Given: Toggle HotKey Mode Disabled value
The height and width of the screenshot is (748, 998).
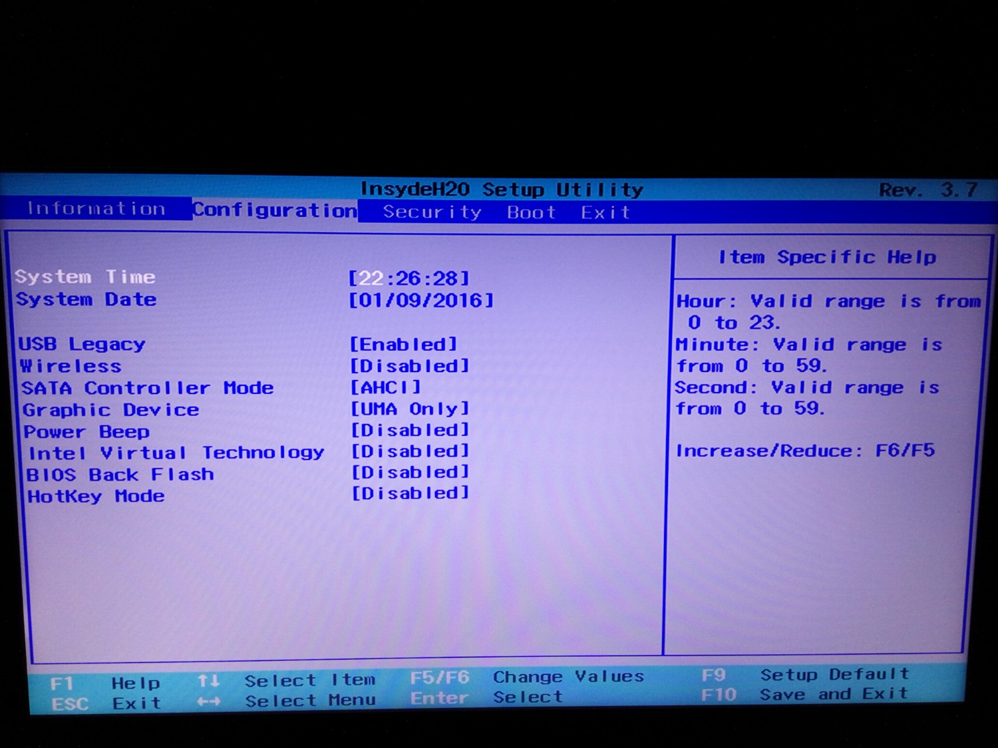Looking at the screenshot, I should pos(410,494).
